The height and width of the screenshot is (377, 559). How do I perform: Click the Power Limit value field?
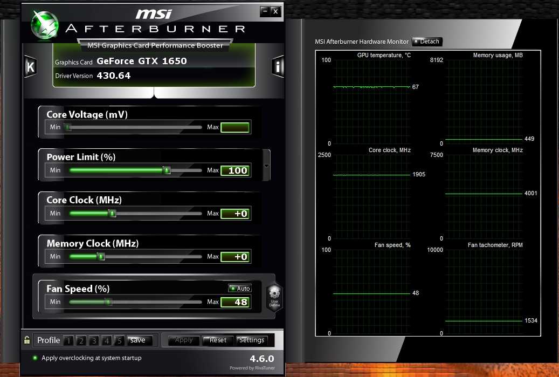click(235, 170)
